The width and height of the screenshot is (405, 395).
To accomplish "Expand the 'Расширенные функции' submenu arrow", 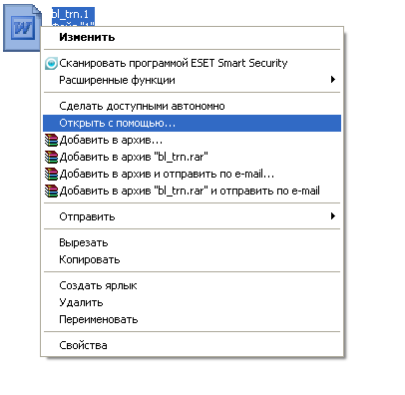I will (x=333, y=80).
